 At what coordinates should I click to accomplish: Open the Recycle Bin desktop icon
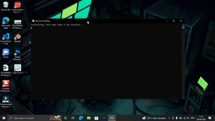(6, 6)
